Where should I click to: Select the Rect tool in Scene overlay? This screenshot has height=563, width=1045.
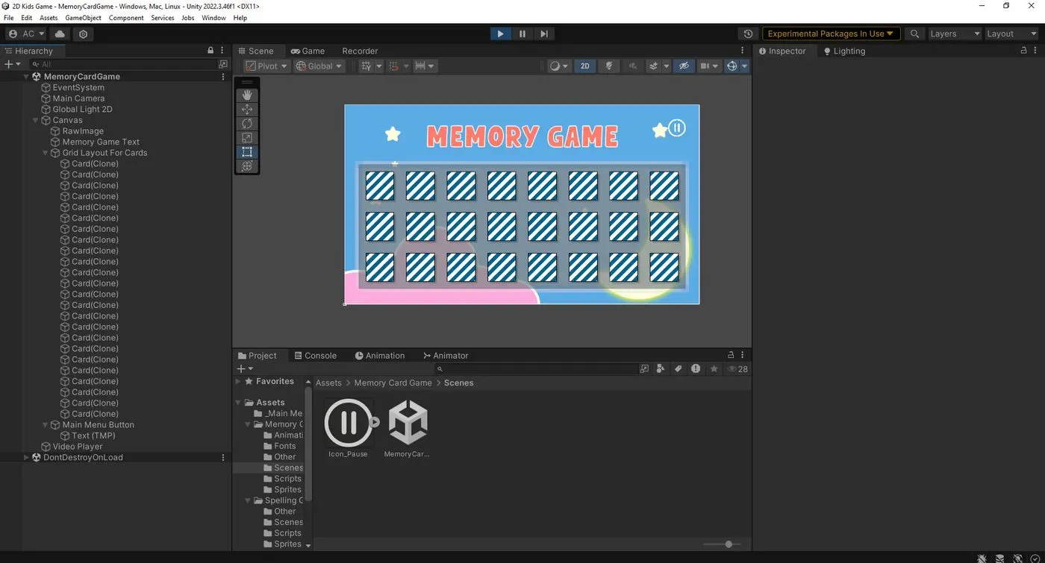click(247, 152)
